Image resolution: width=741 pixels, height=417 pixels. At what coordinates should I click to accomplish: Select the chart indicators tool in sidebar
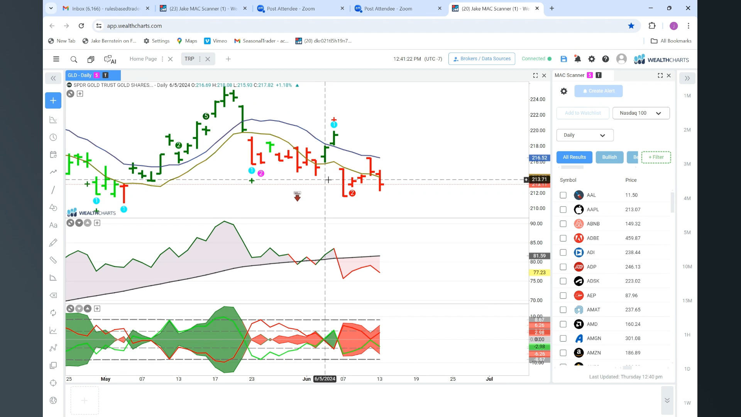pos(53,120)
